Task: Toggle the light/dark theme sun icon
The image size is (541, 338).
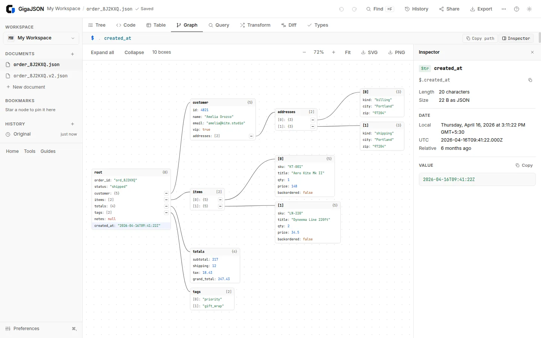Action: coord(529,9)
